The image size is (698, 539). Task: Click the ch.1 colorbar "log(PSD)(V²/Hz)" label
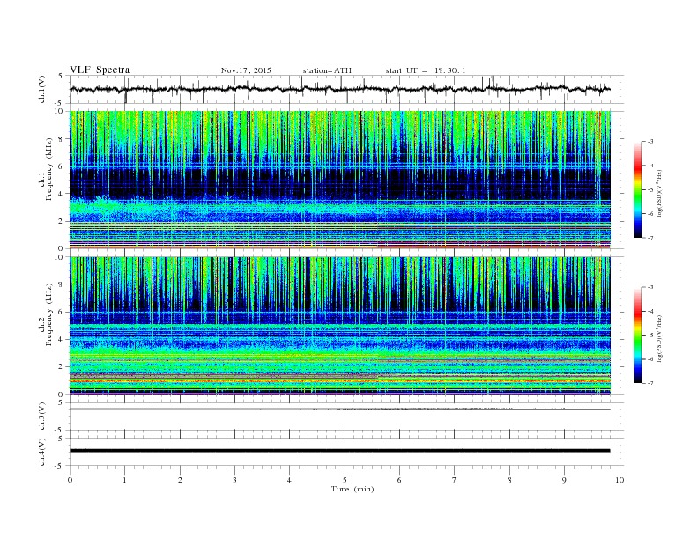coord(659,193)
